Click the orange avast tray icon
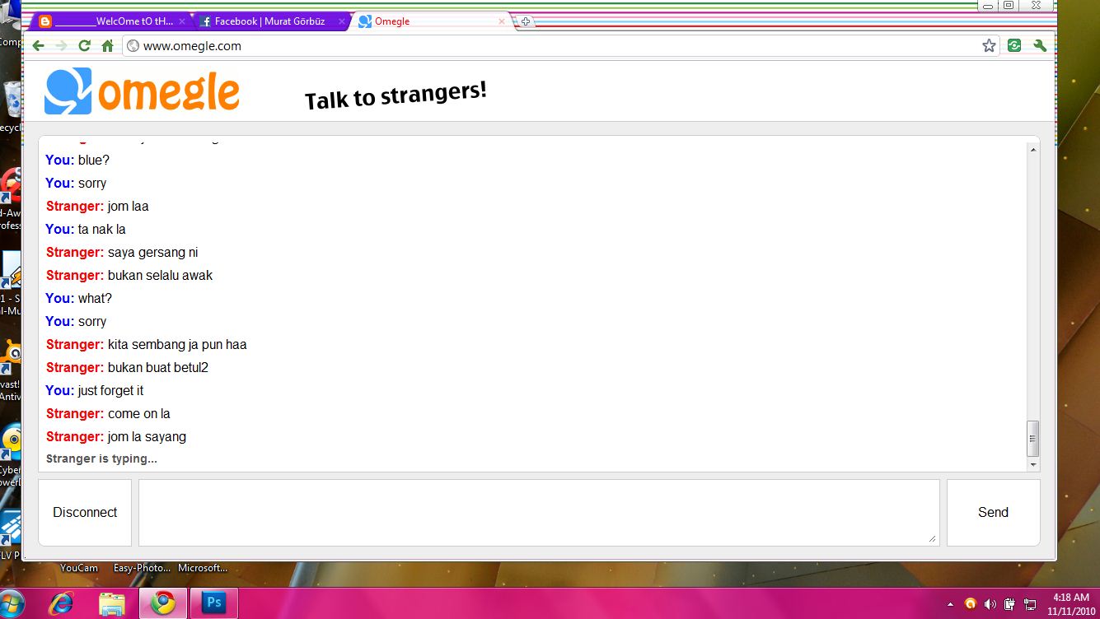This screenshot has width=1100, height=619. tap(970, 604)
